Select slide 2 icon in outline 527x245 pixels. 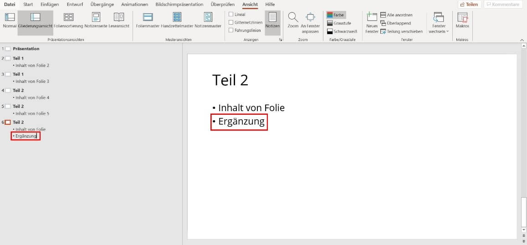[8, 58]
